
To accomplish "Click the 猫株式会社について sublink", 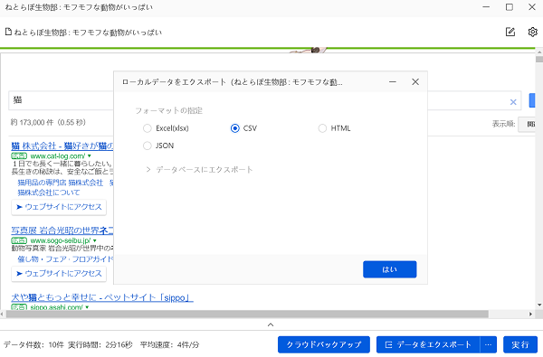I will [49, 193].
